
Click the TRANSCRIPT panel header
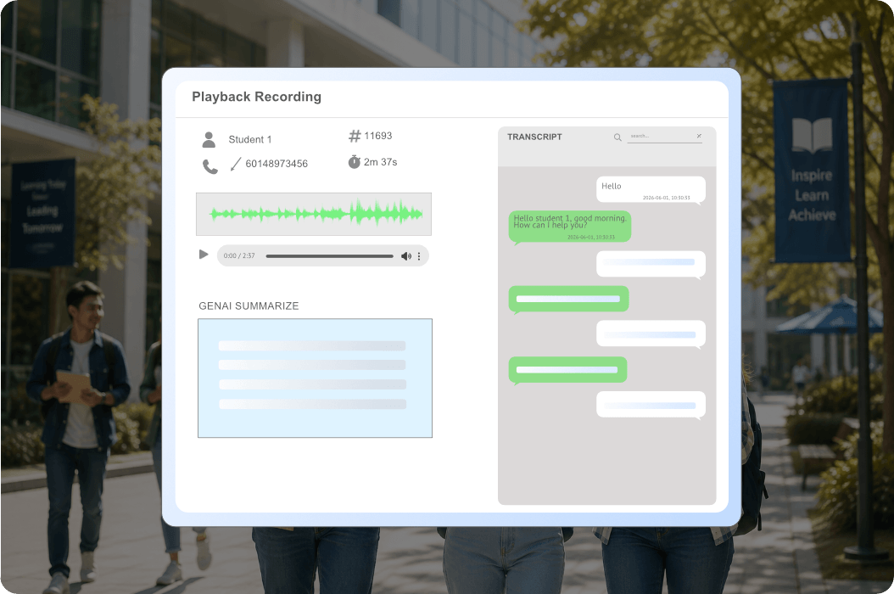coord(534,137)
